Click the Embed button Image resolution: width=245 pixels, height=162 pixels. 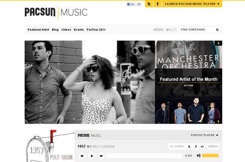tap(213, 147)
